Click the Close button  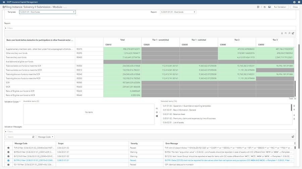pos(295,7)
